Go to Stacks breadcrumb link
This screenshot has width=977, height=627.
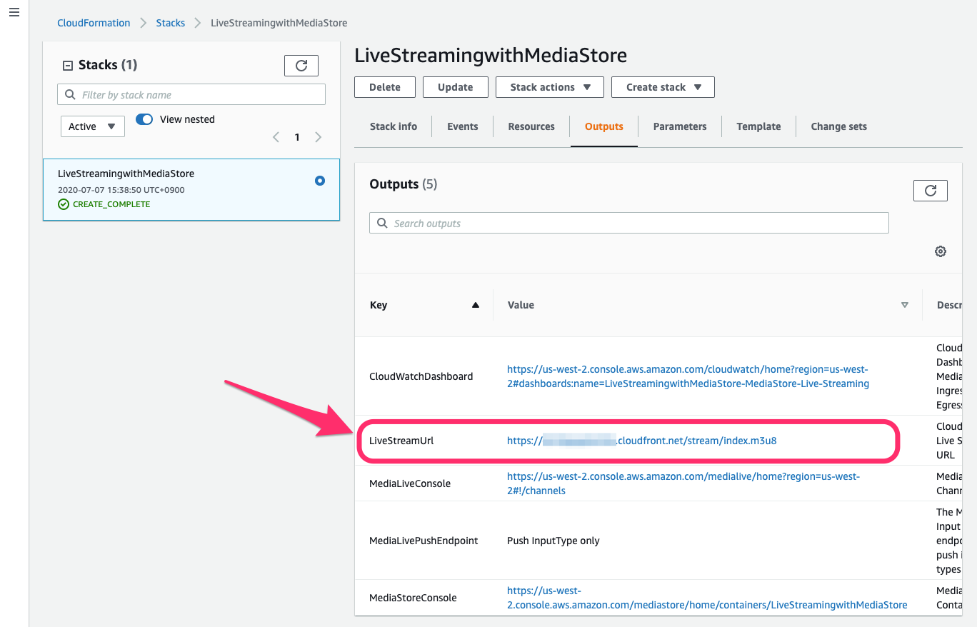(x=171, y=23)
